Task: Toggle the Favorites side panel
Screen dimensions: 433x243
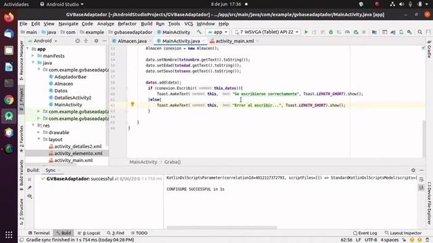Action: [x=21, y=138]
